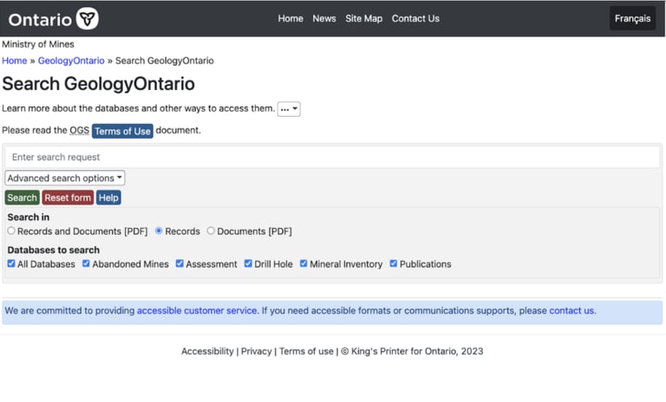Image resolution: width=666 pixels, height=402 pixels.
Task: Focus the Enter search request field
Action: (x=333, y=157)
